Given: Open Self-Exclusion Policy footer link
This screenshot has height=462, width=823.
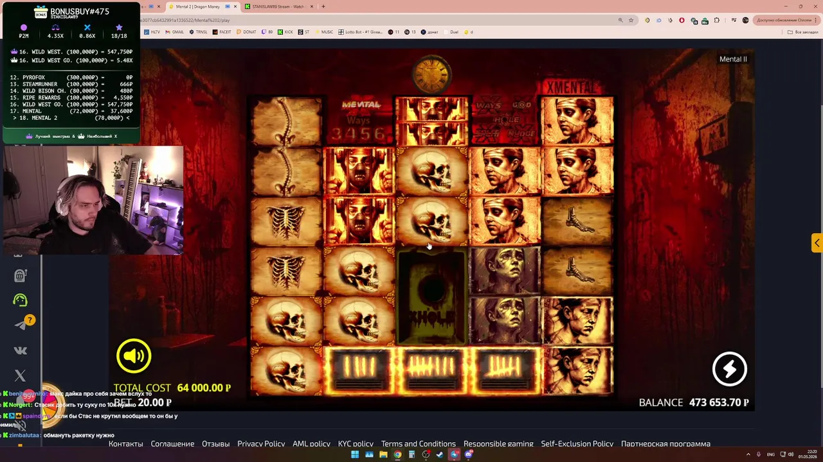Looking at the screenshot, I should 577,443.
